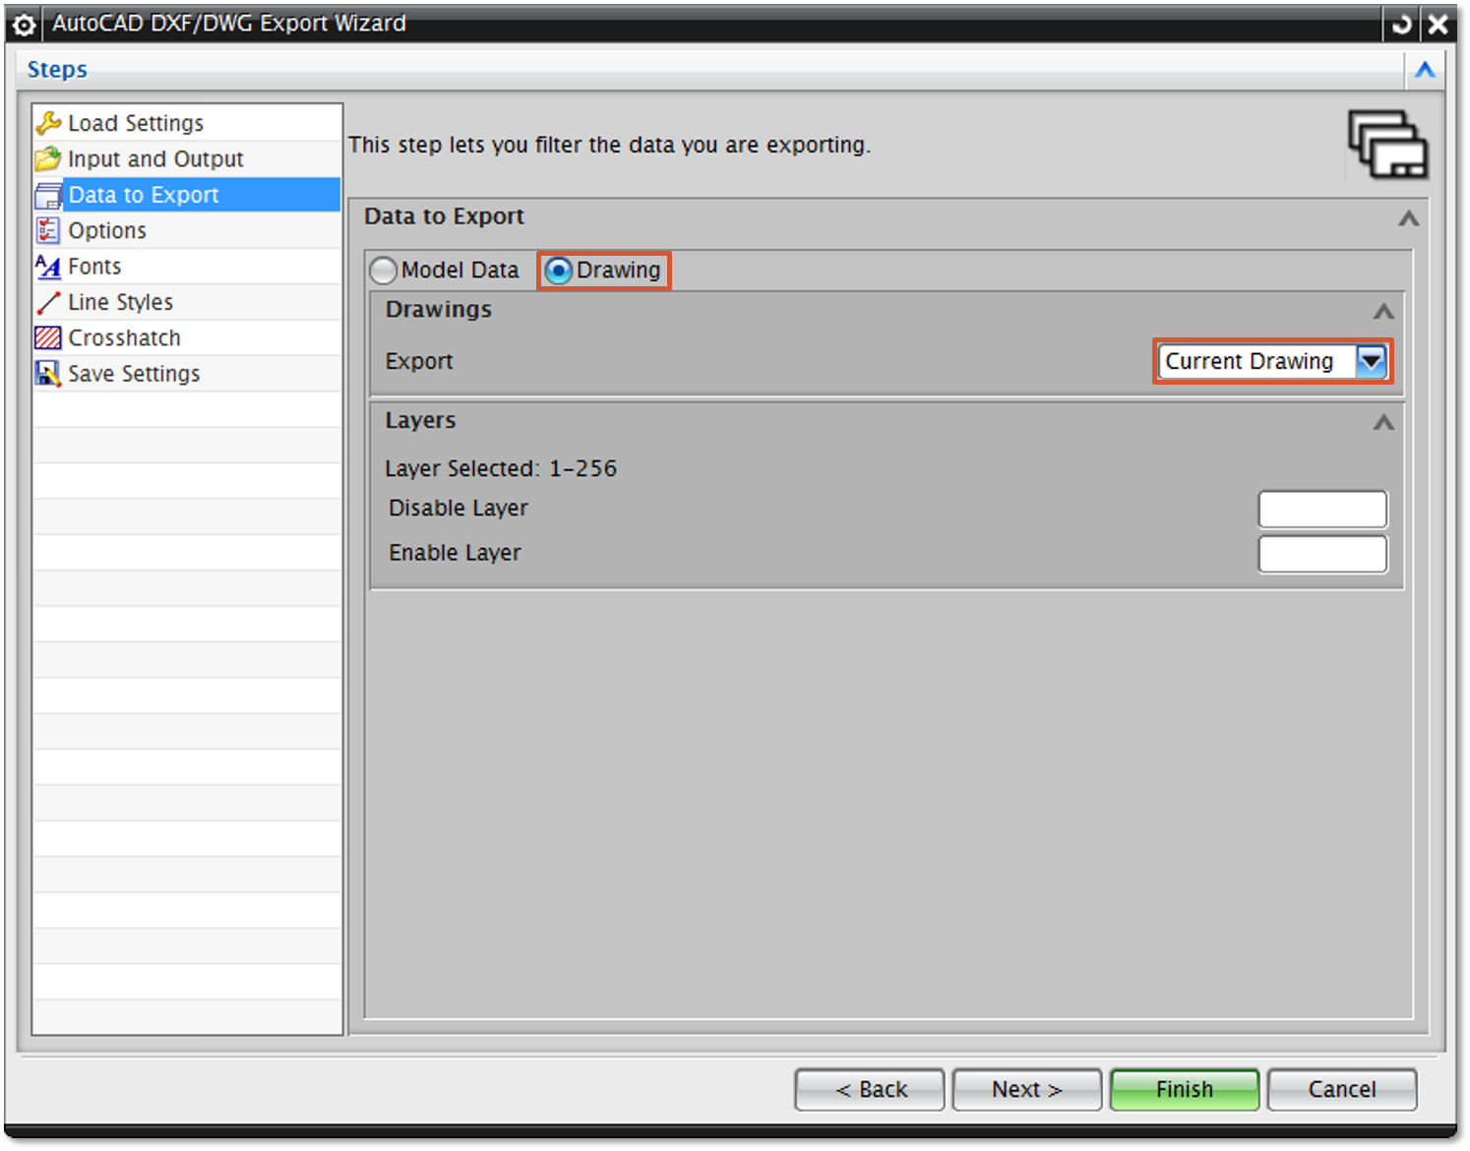
Task: Click the Fonts step icon
Action: pyautogui.click(x=48, y=267)
